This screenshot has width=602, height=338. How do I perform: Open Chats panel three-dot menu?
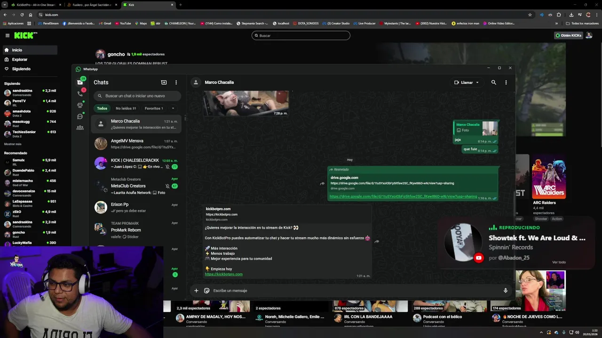176,82
